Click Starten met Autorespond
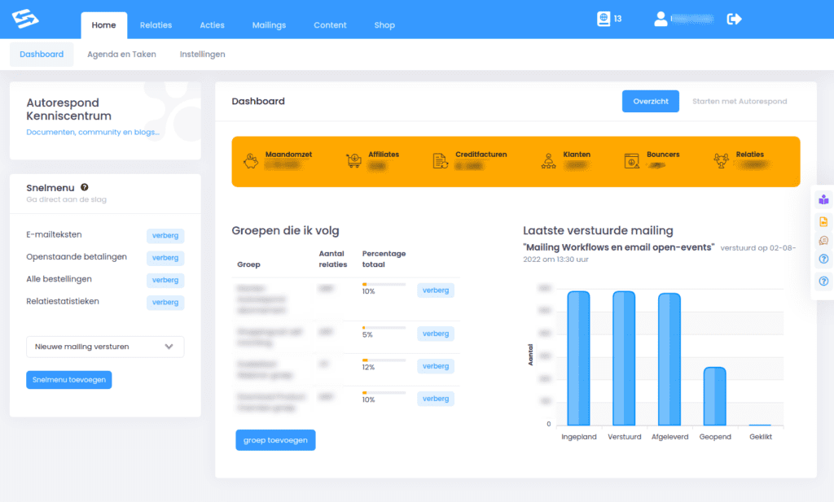Image resolution: width=834 pixels, height=502 pixels. tap(740, 101)
